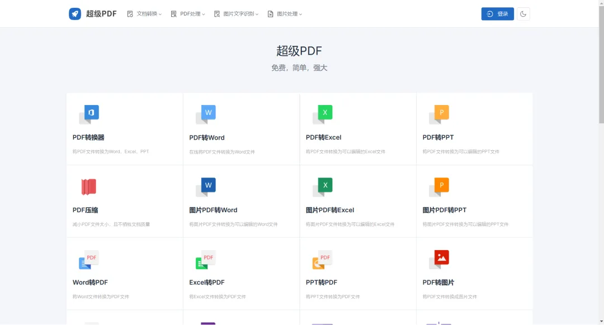Click description 将Word文件转换为PDF文件
The width and height of the screenshot is (604, 325).
click(x=101, y=297)
